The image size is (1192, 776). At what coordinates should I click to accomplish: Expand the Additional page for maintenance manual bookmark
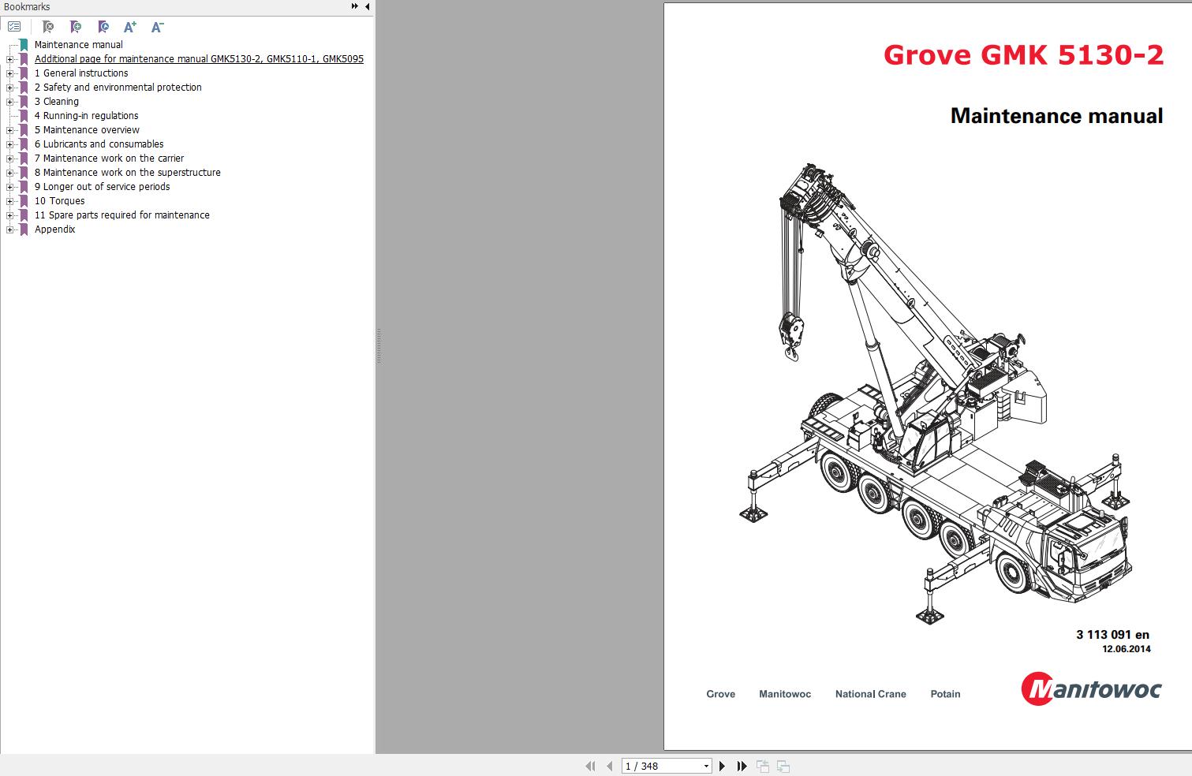tap(10, 59)
